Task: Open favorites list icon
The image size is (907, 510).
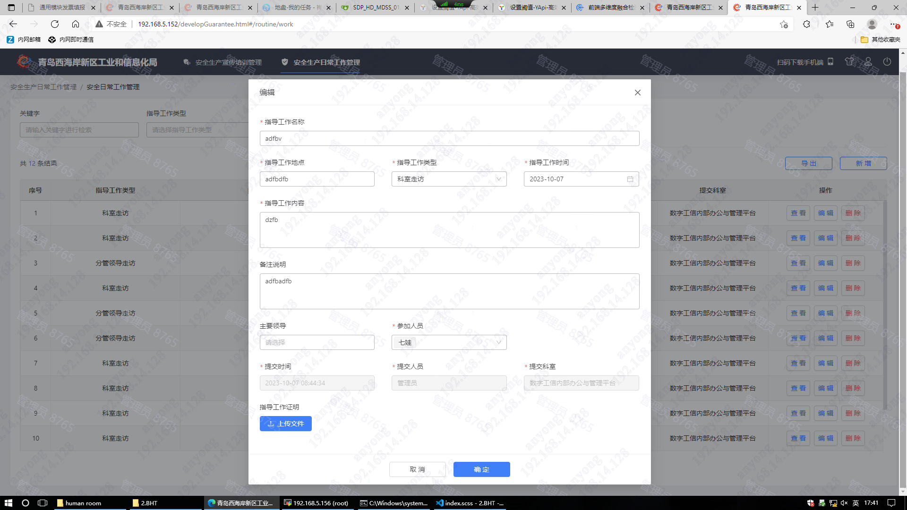Action: point(830,24)
